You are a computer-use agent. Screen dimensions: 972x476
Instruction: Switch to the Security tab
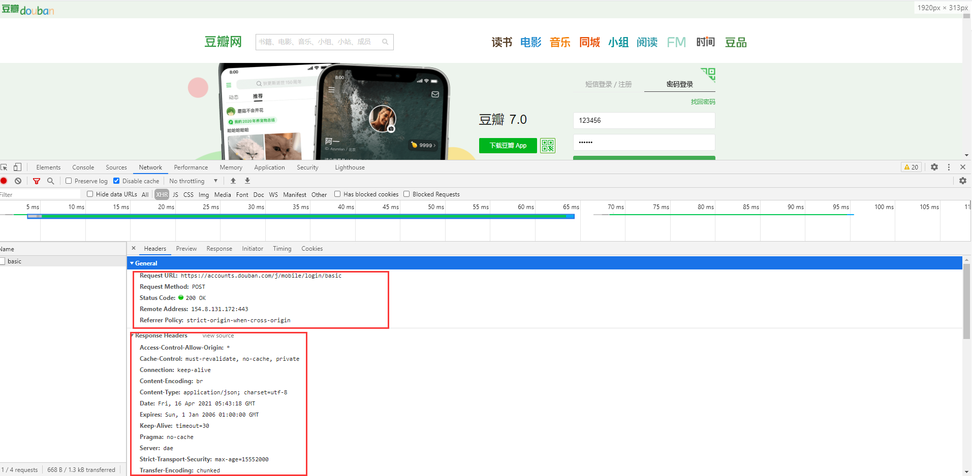tap(307, 167)
